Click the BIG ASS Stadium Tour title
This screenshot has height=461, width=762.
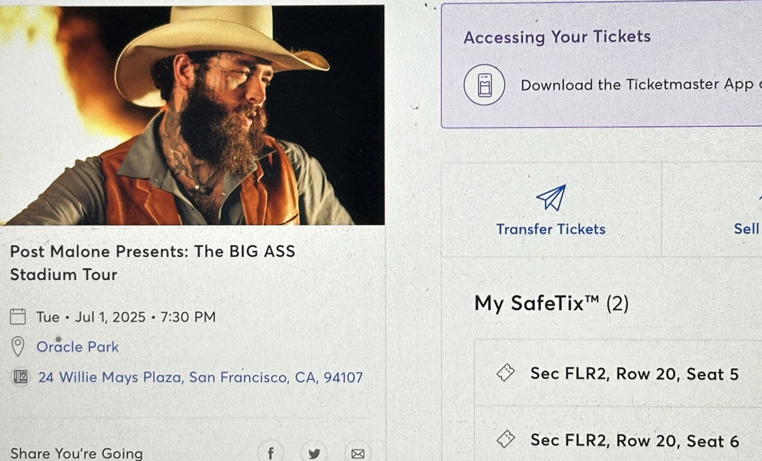click(x=149, y=262)
